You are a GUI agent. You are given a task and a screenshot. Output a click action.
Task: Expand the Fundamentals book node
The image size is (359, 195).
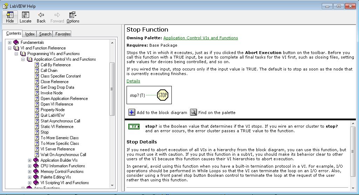click(x=9, y=42)
